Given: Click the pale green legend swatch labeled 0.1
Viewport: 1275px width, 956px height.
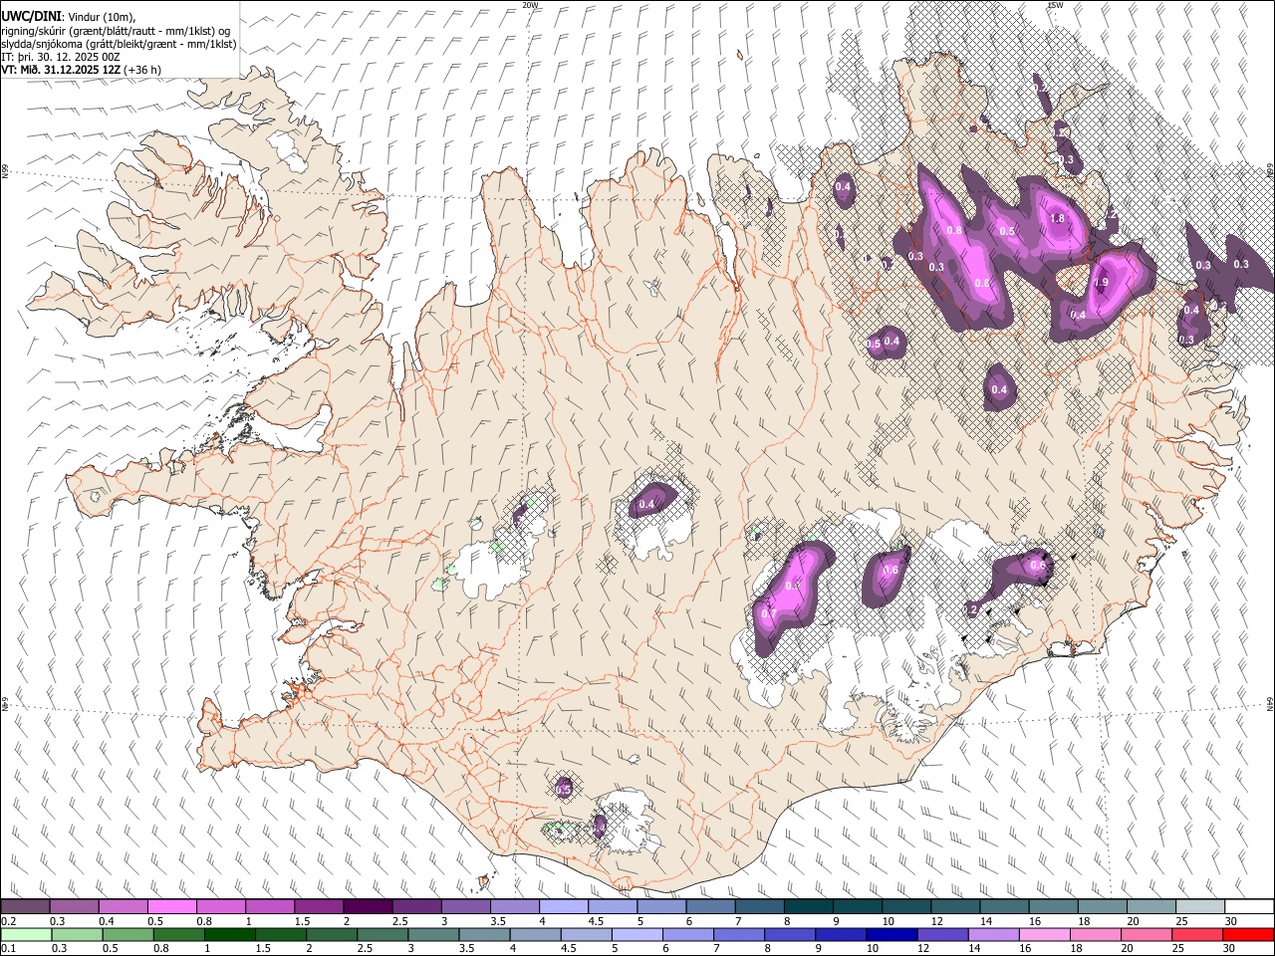Looking at the screenshot, I should tap(25, 934).
